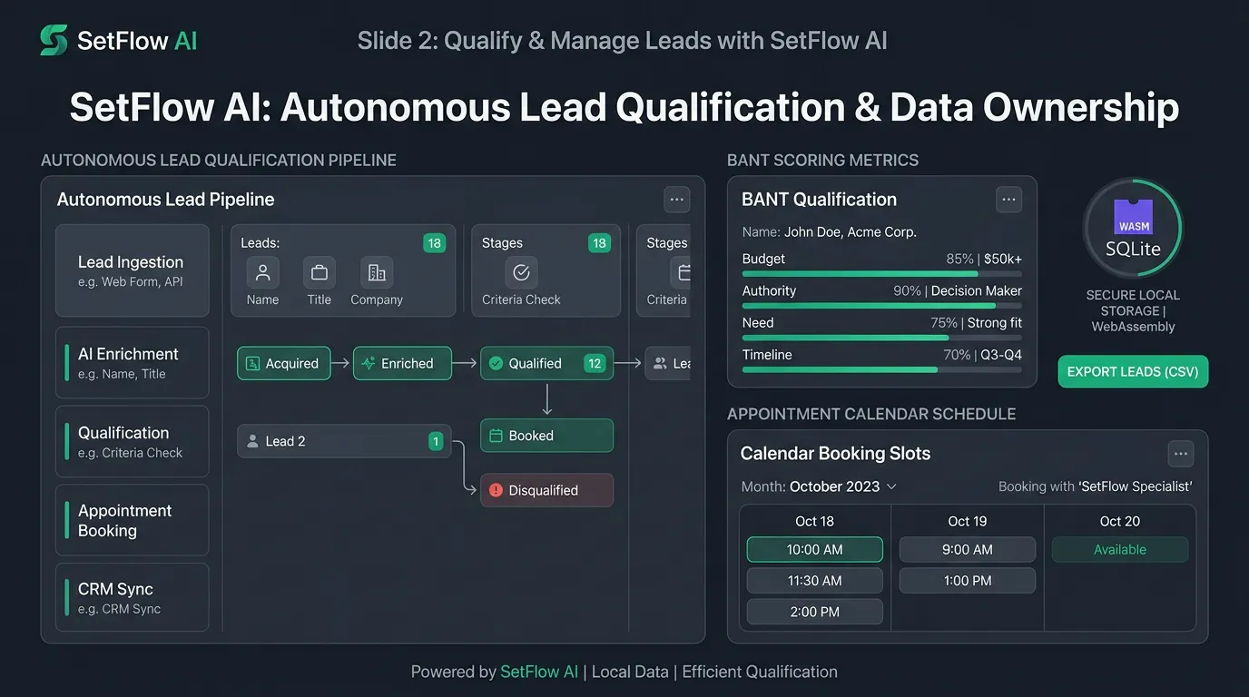The height and width of the screenshot is (697, 1249).
Task: Click the SetFlow AI logo icon
Action: click(x=54, y=41)
